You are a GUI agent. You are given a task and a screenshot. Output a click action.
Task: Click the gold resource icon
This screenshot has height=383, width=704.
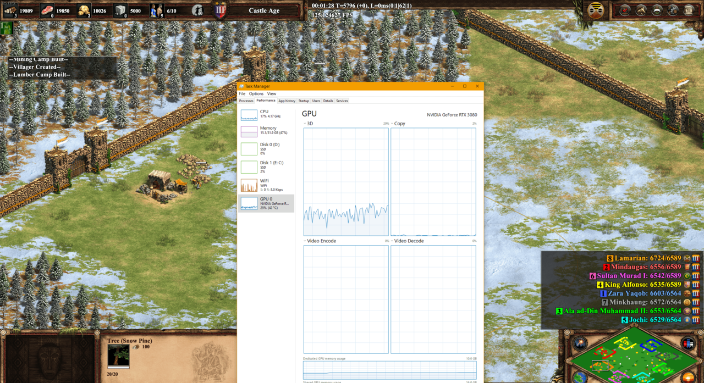tap(84, 10)
